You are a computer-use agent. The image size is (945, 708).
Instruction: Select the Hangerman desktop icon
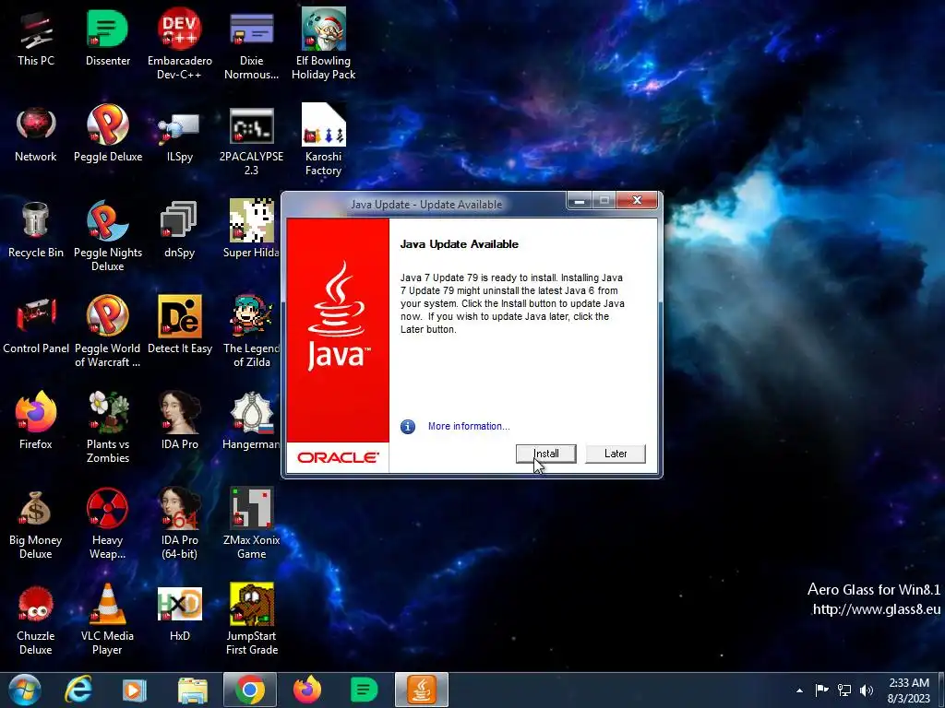[x=251, y=420]
